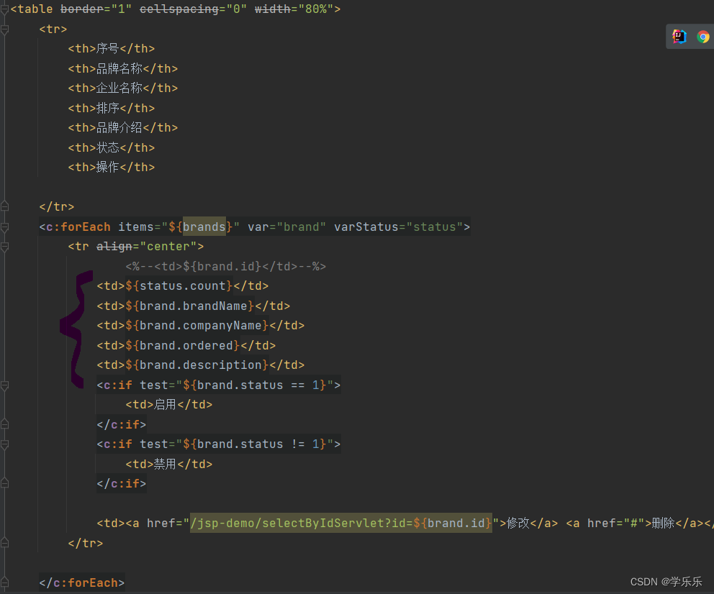Click the <th>排序</th> line
The image size is (714, 594).
point(111,108)
